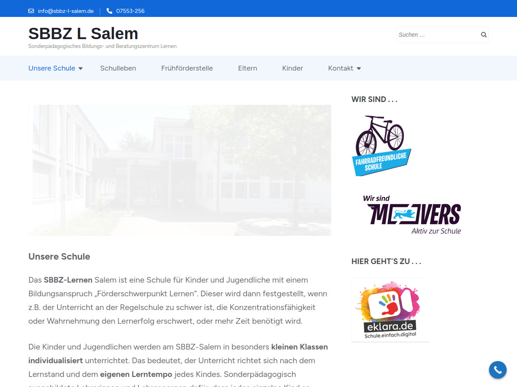Open the Frühförderstelle menu item

pos(187,68)
